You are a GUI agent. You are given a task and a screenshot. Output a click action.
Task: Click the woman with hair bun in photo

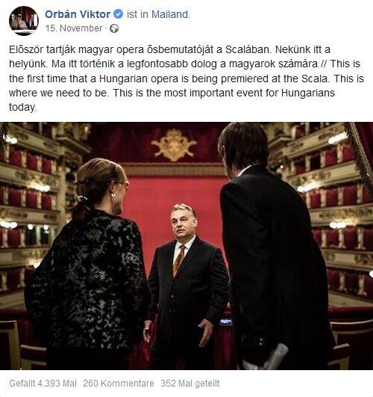pos(89,263)
